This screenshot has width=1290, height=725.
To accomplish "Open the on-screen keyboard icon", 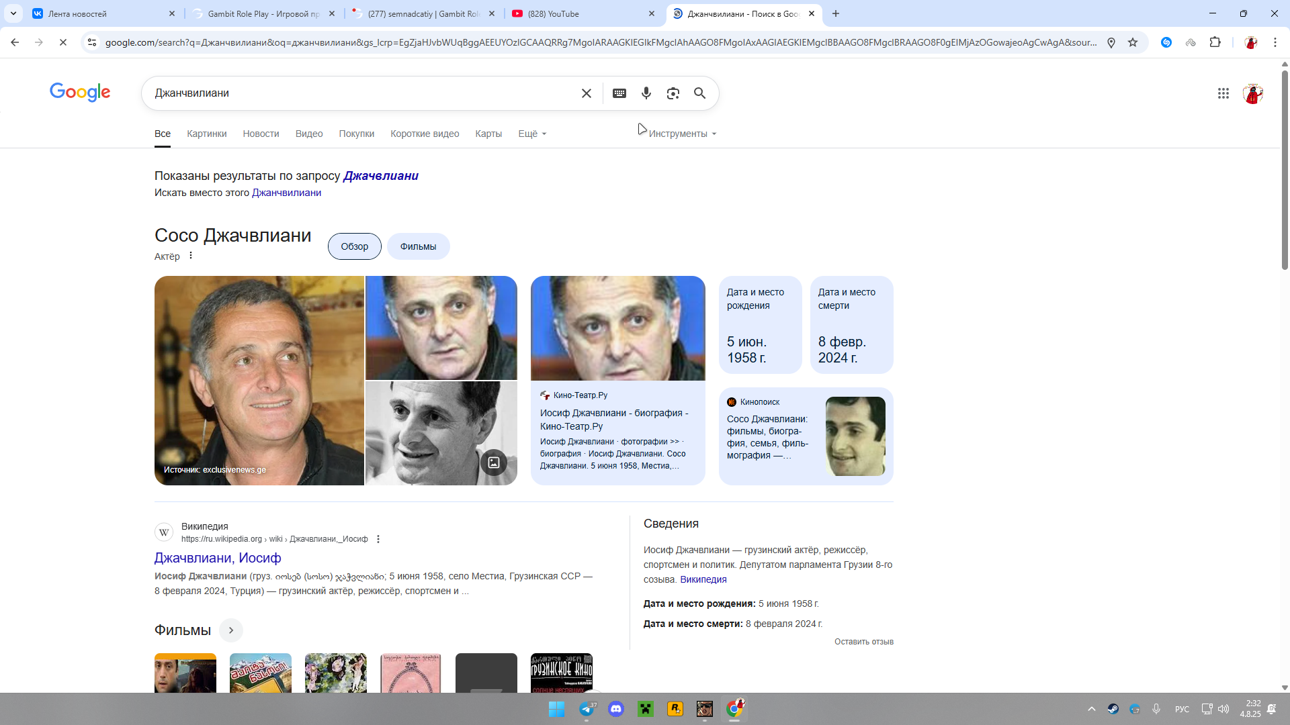I will click(x=619, y=93).
